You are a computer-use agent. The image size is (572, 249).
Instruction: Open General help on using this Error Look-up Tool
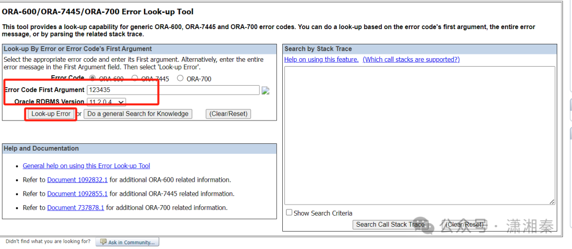click(x=86, y=166)
